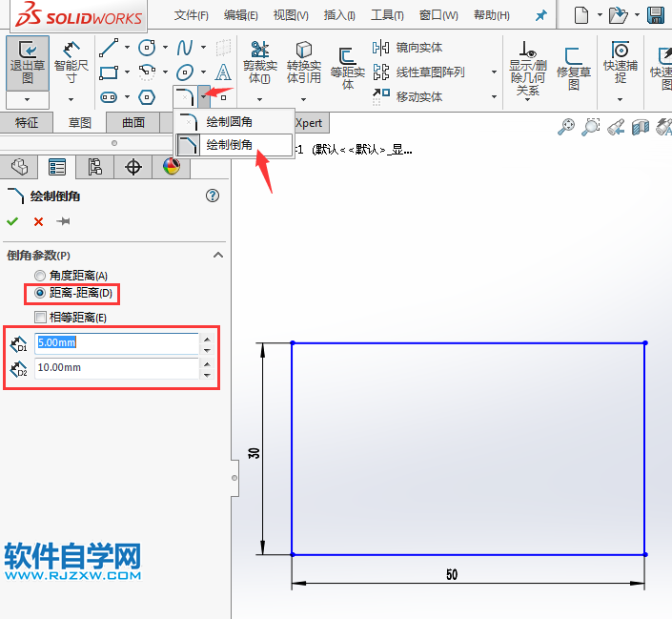Open the File (文件) menu
Screen dimensions: 672x619
tap(192, 15)
